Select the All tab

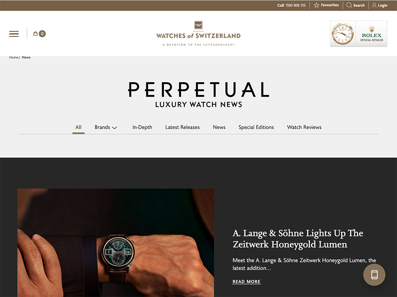coord(78,127)
